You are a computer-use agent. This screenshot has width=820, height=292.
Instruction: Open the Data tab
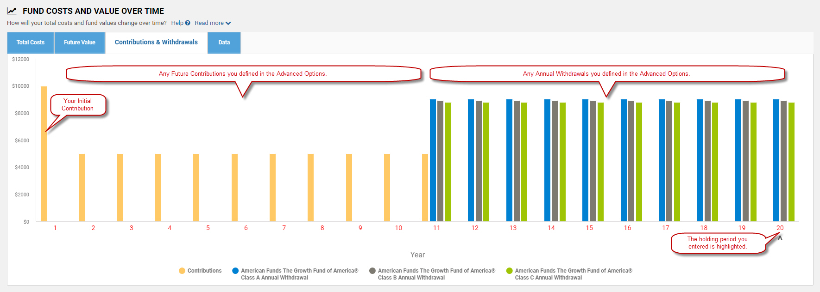(x=224, y=43)
